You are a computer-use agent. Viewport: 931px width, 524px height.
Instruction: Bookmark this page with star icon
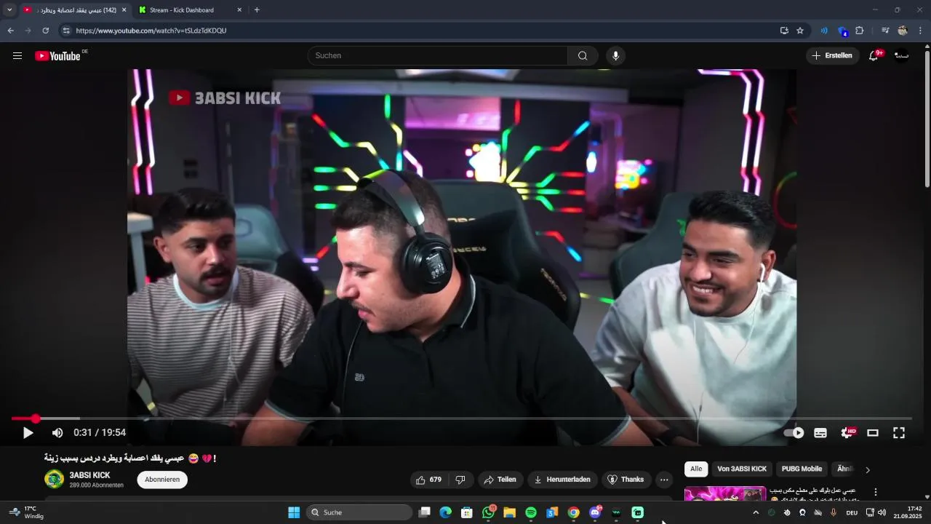pyautogui.click(x=800, y=31)
